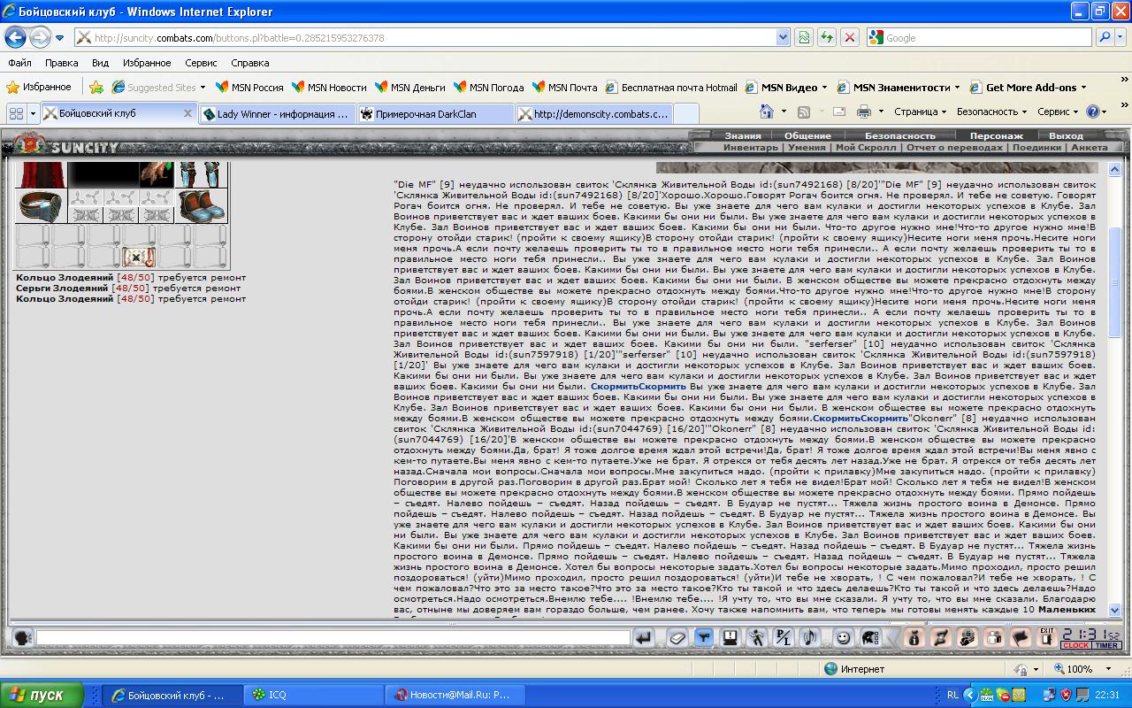1132x708 pixels.
Task: Click the search magnifier button
Action: click(x=1105, y=37)
